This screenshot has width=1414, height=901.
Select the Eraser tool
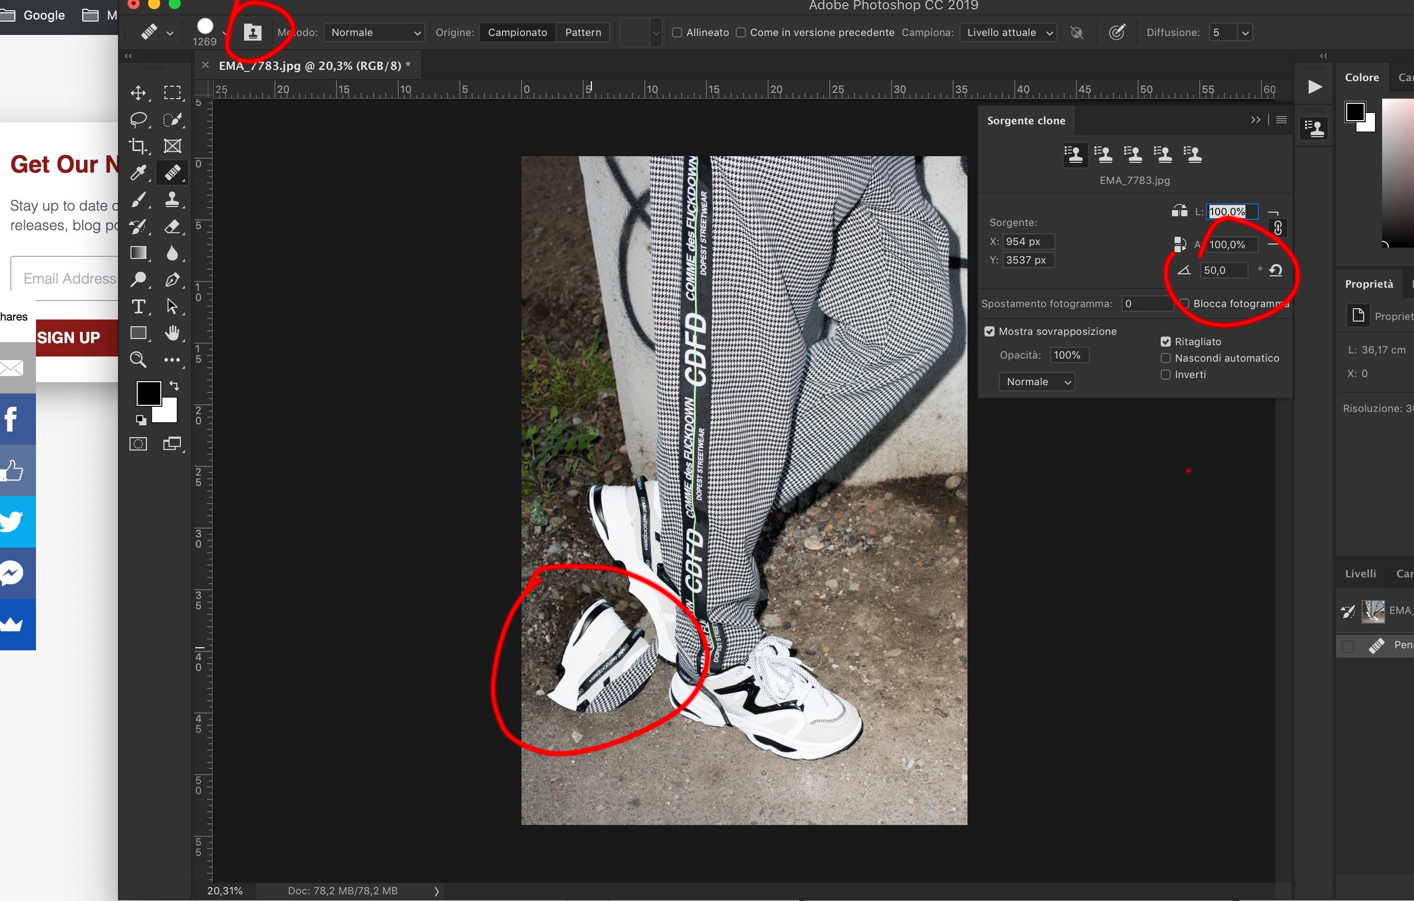click(172, 227)
